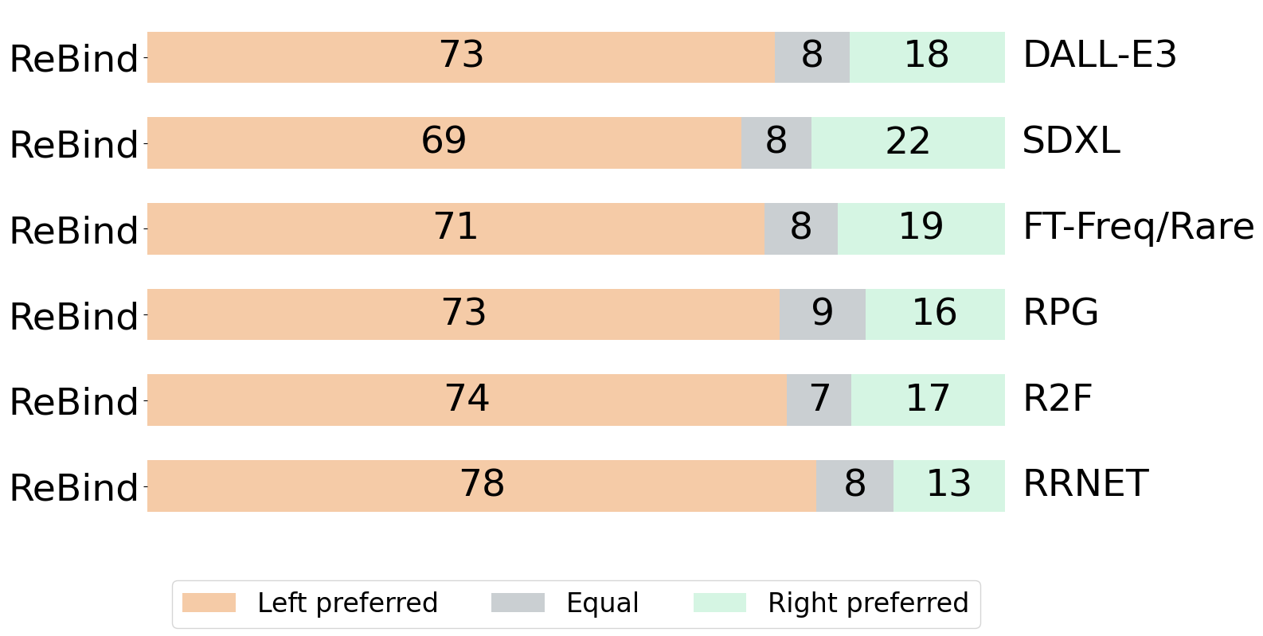
Task: Click the "Left preferred" legend text
Action: pos(347,603)
